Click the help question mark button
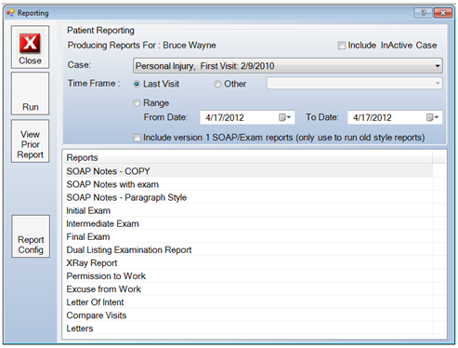 pos(423,13)
